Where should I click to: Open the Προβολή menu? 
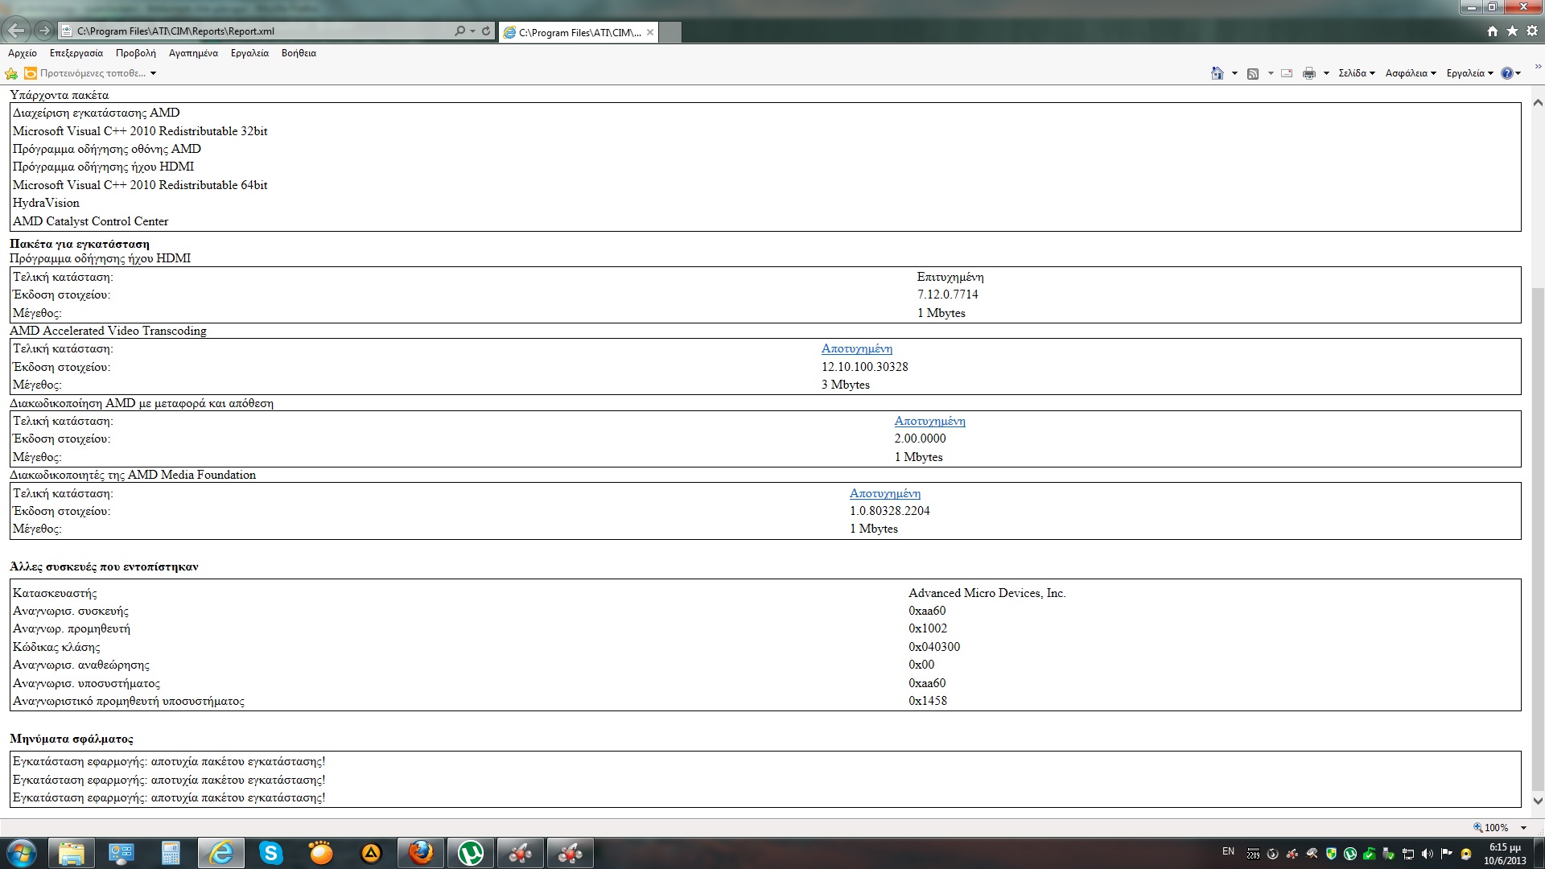point(136,53)
